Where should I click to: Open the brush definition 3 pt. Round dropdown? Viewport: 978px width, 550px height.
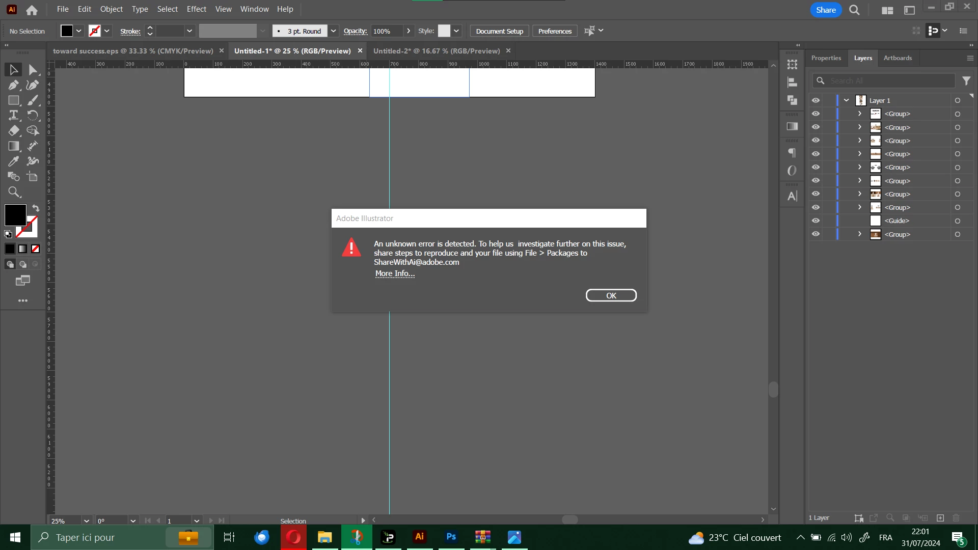tap(333, 31)
